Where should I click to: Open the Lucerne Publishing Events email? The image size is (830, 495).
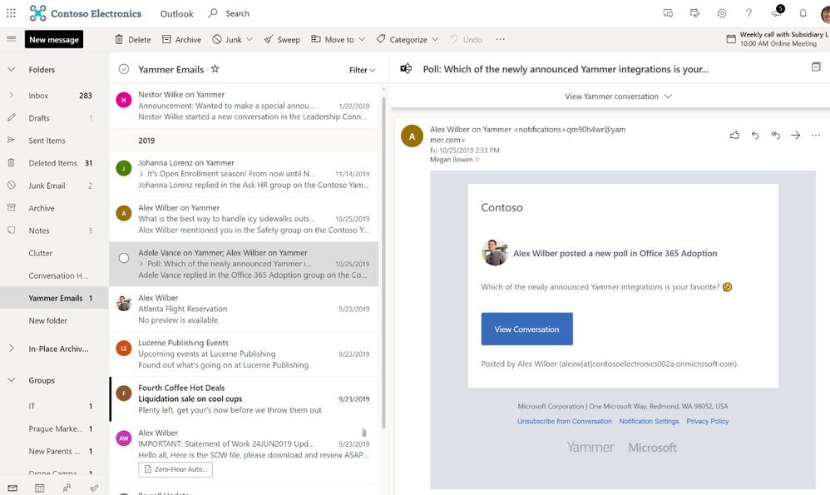tap(244, 354)
